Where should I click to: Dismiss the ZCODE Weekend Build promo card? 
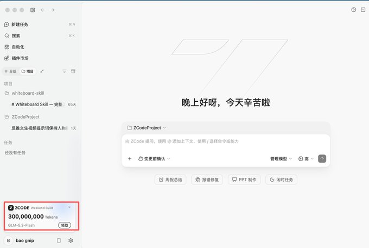tap(69, 207)
